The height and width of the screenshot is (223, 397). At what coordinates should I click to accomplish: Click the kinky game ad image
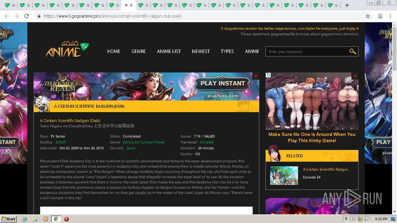click(312, 101)
